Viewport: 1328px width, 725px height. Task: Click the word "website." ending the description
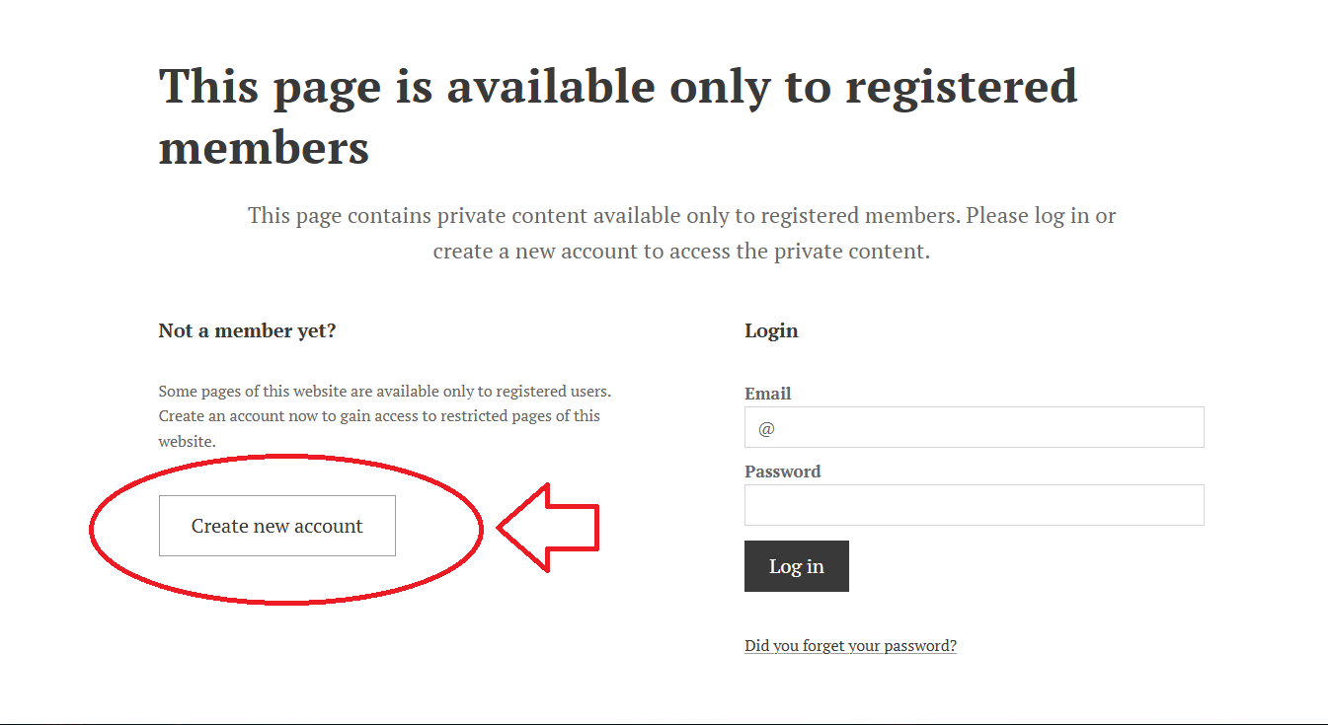(x=187, y=441)
